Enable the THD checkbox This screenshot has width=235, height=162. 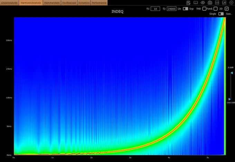click(204, 9)
